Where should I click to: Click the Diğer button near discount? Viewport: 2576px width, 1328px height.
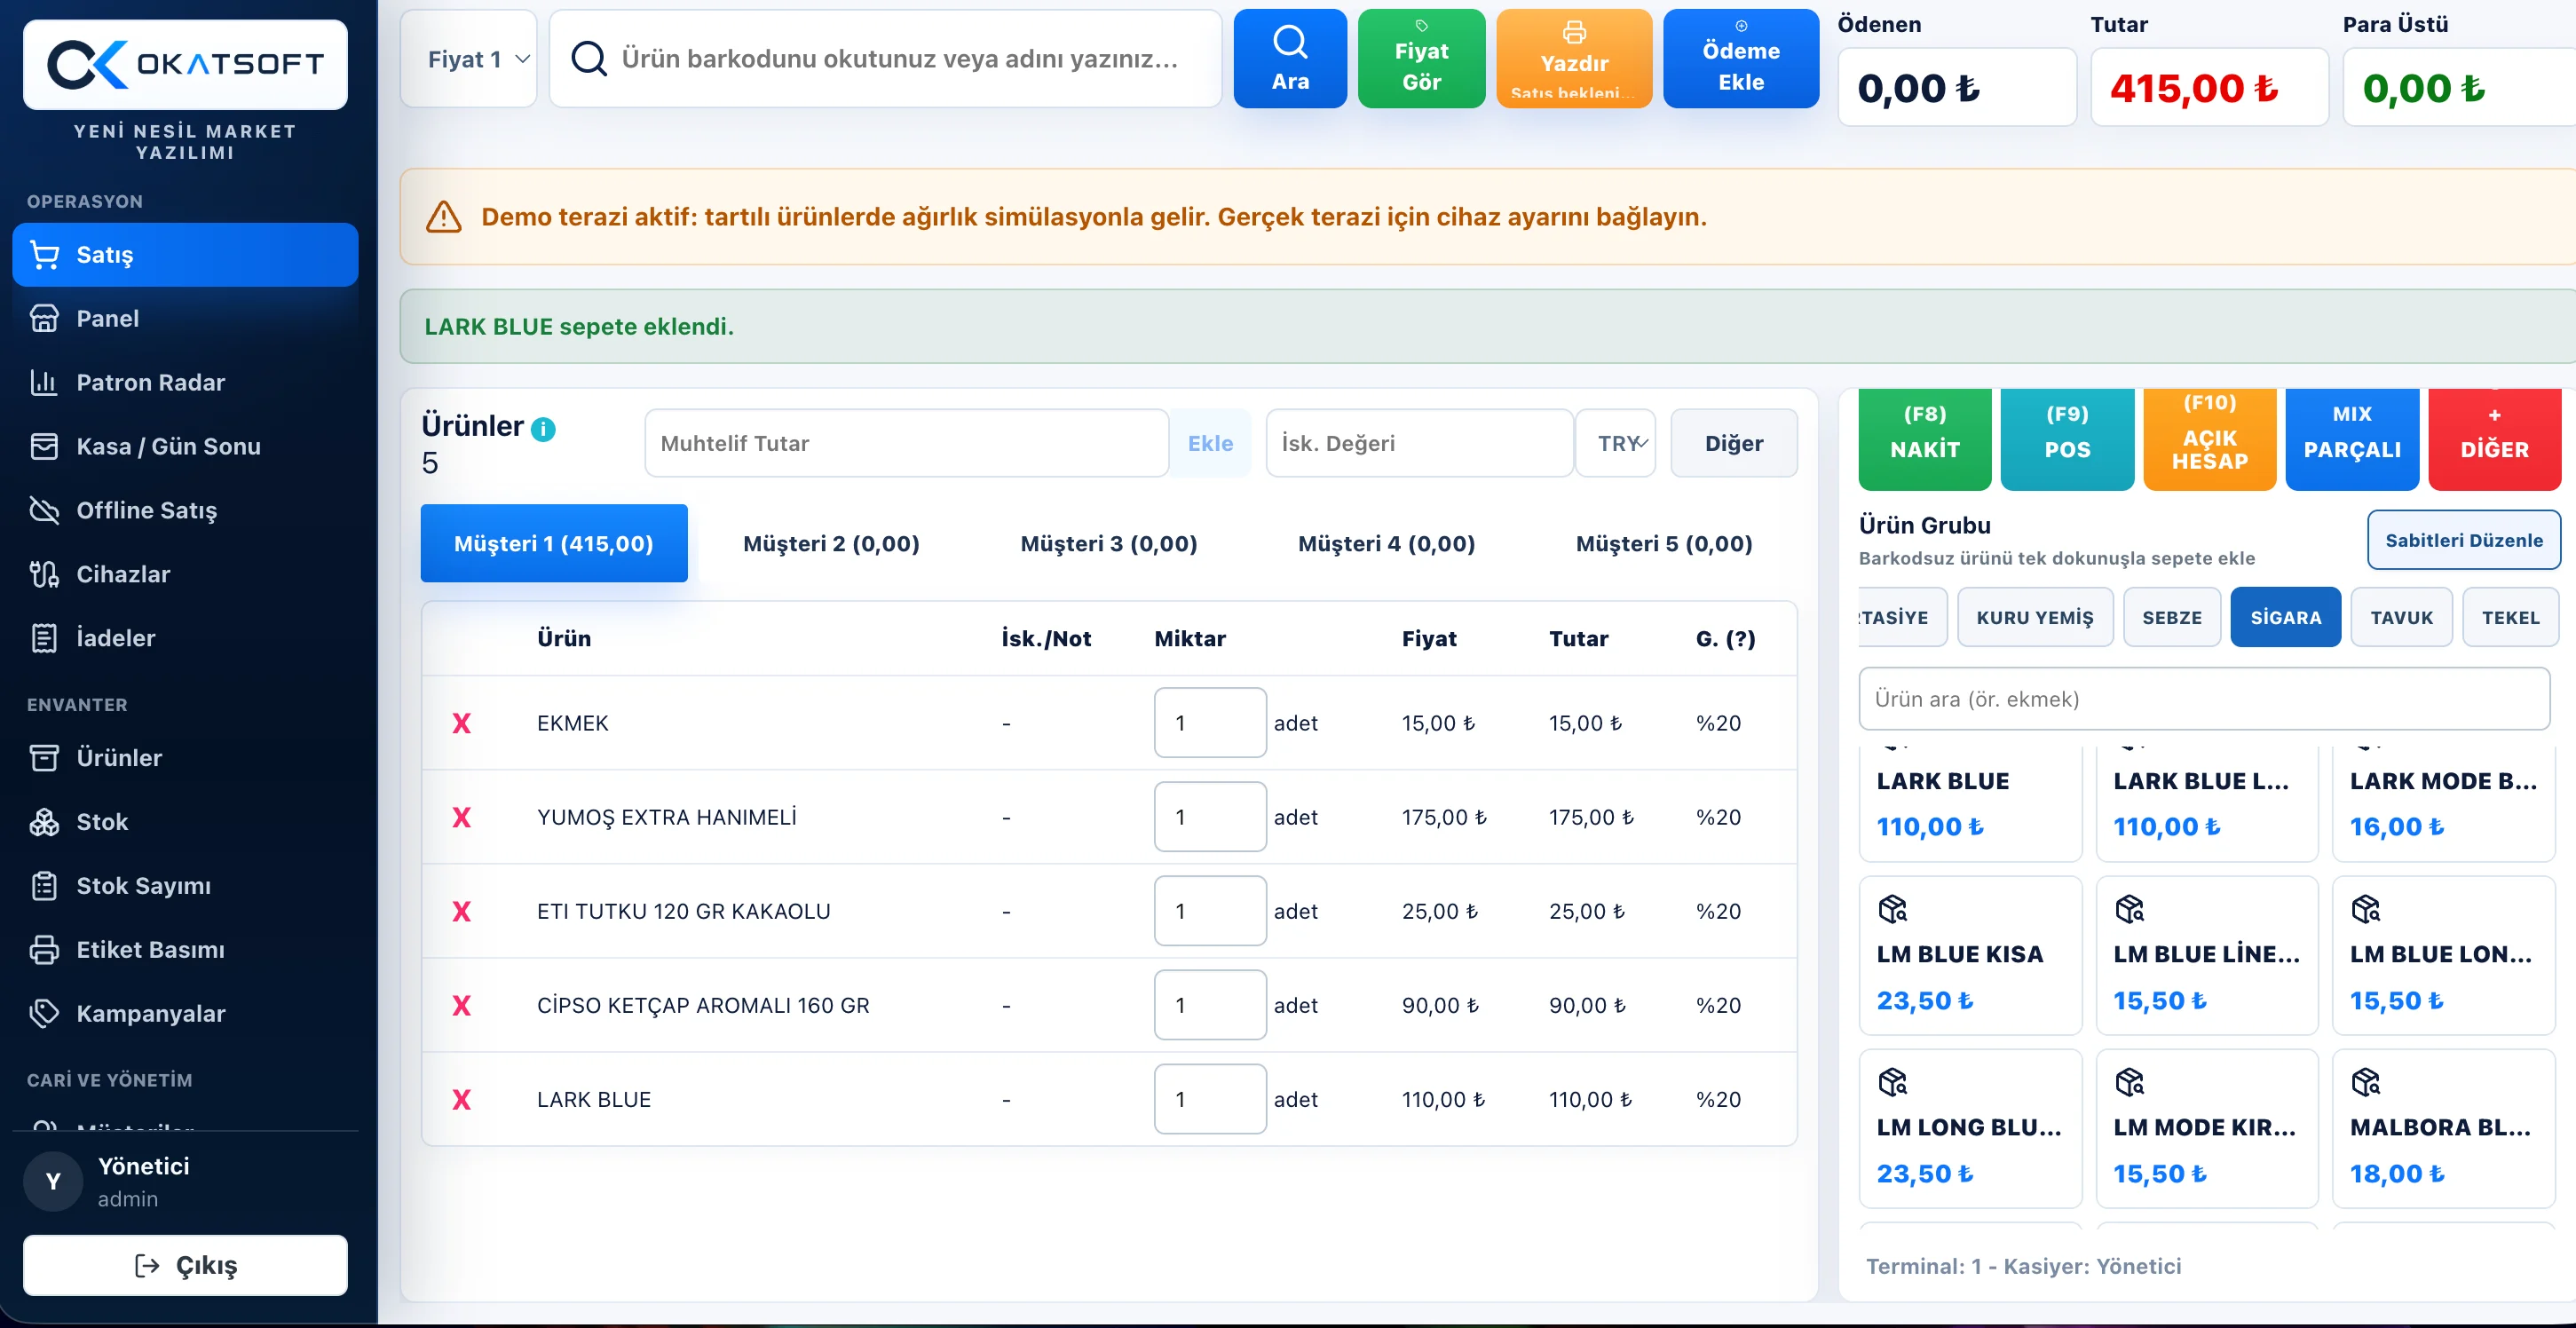pyautogui.click(x=1734, y=443)
